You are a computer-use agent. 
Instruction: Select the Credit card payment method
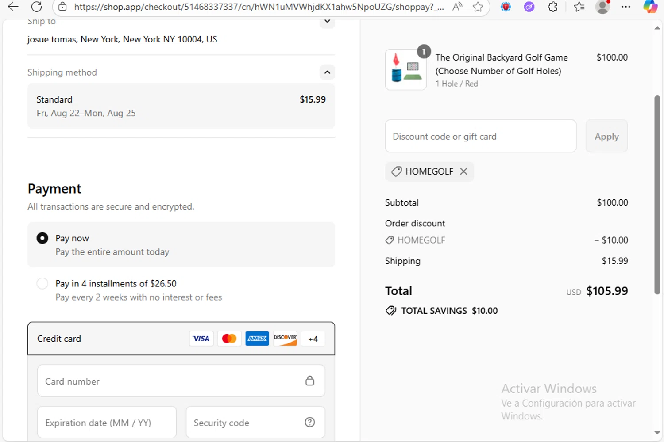181,339
